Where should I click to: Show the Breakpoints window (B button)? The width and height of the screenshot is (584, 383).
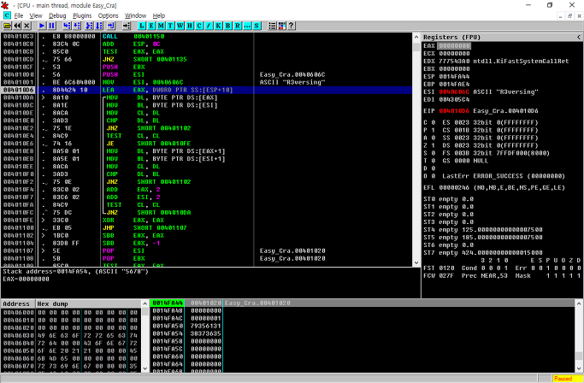[x=228, y=26]
